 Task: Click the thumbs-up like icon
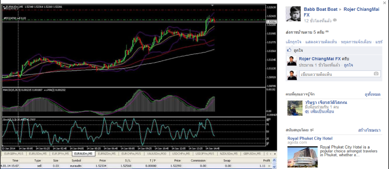pyautogui.click(x=289, y=50)
